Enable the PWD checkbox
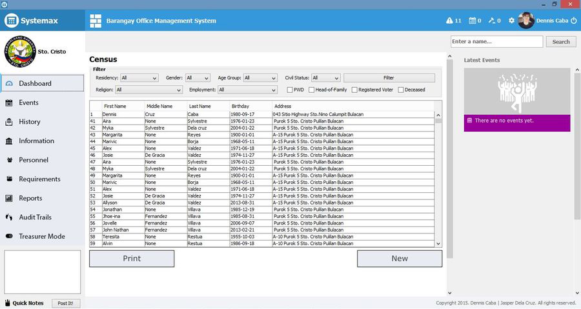 coord(290,90)
